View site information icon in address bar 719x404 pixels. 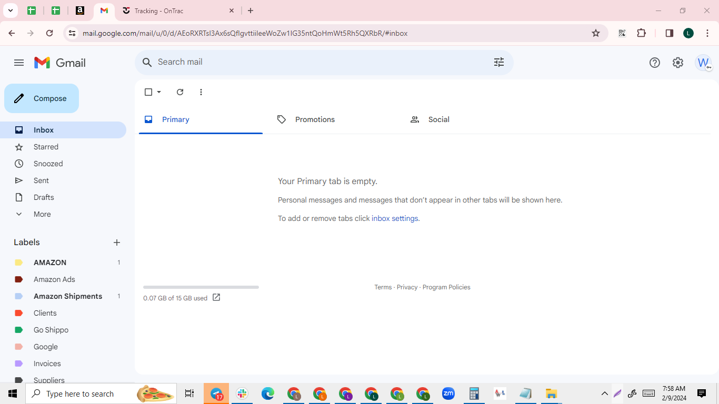(72, 33)
